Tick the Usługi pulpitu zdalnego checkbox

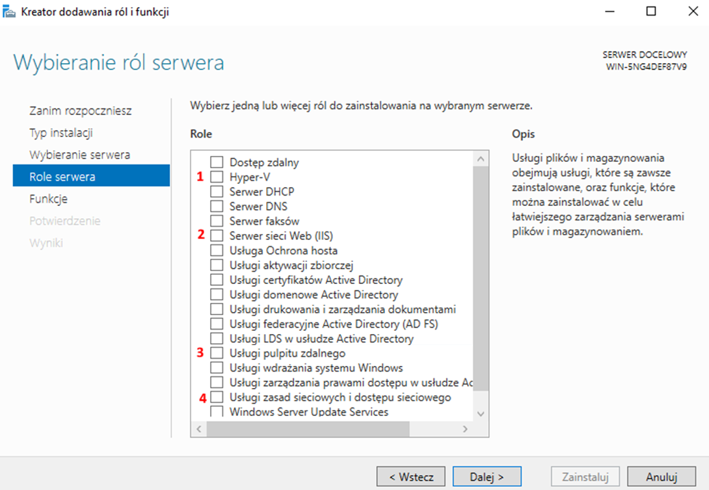coord(217,353)
